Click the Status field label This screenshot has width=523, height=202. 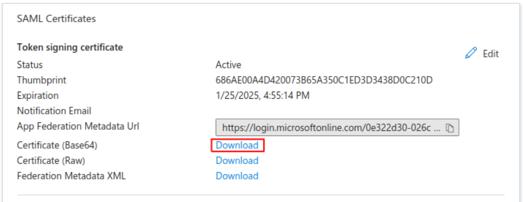coord(30,64)
